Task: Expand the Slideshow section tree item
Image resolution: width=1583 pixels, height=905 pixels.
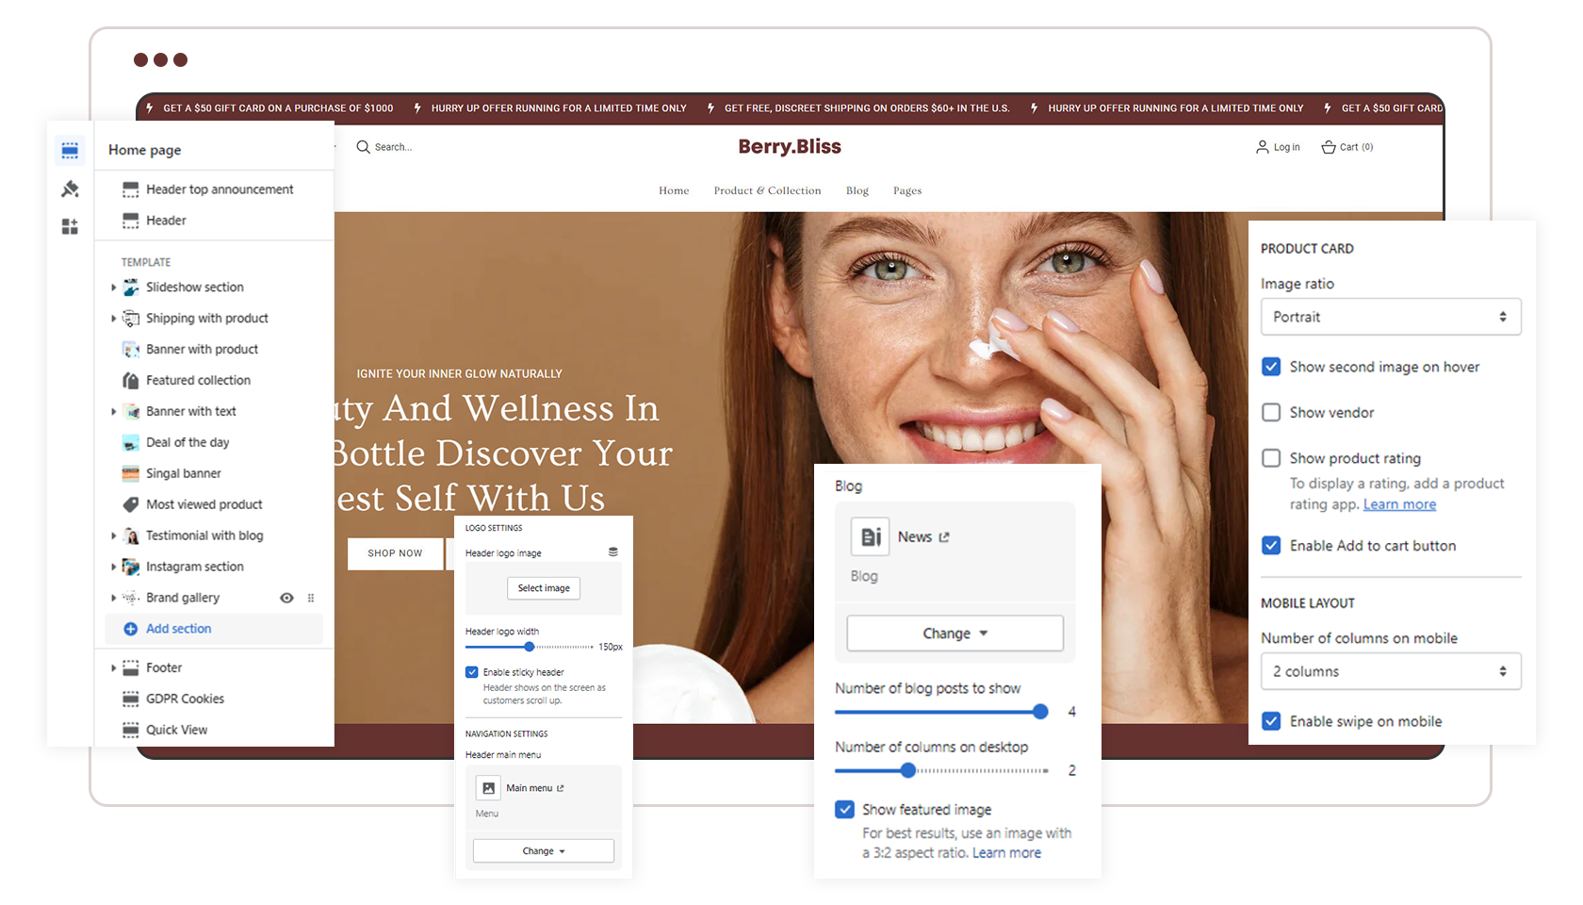Action: click(114, 288)
